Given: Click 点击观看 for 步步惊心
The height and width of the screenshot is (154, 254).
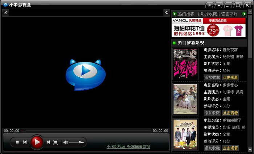Looking at the screenshot, I should pos(230,113).
